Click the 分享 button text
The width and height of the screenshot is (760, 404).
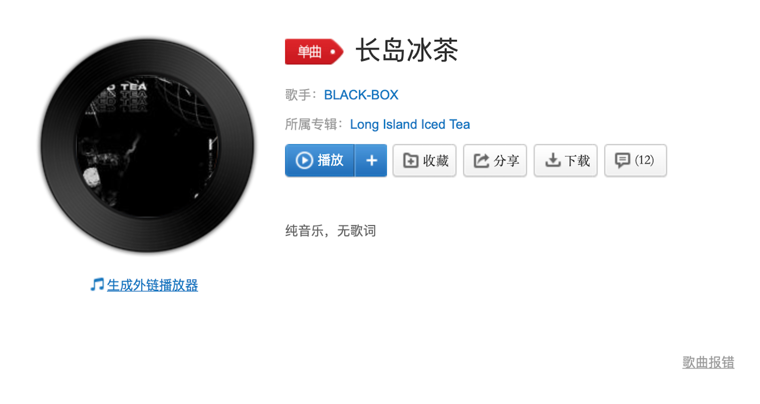[x=506, y=160]
